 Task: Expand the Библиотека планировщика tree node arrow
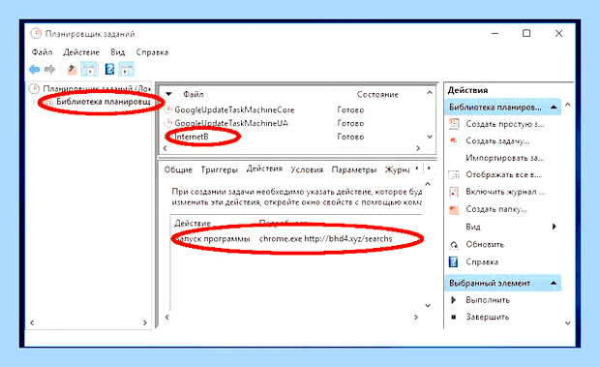(x=33, y=103)
